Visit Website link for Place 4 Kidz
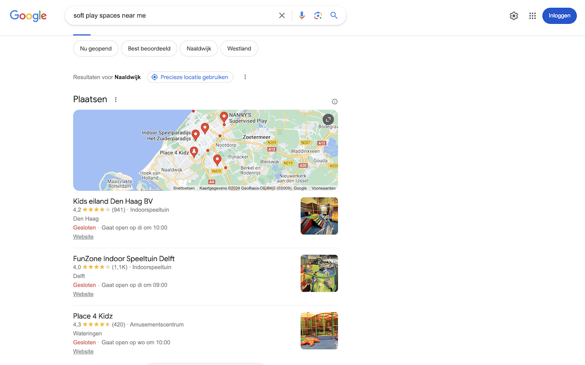The height and width of the screenshot is (365, 585). tap(83, 351)
